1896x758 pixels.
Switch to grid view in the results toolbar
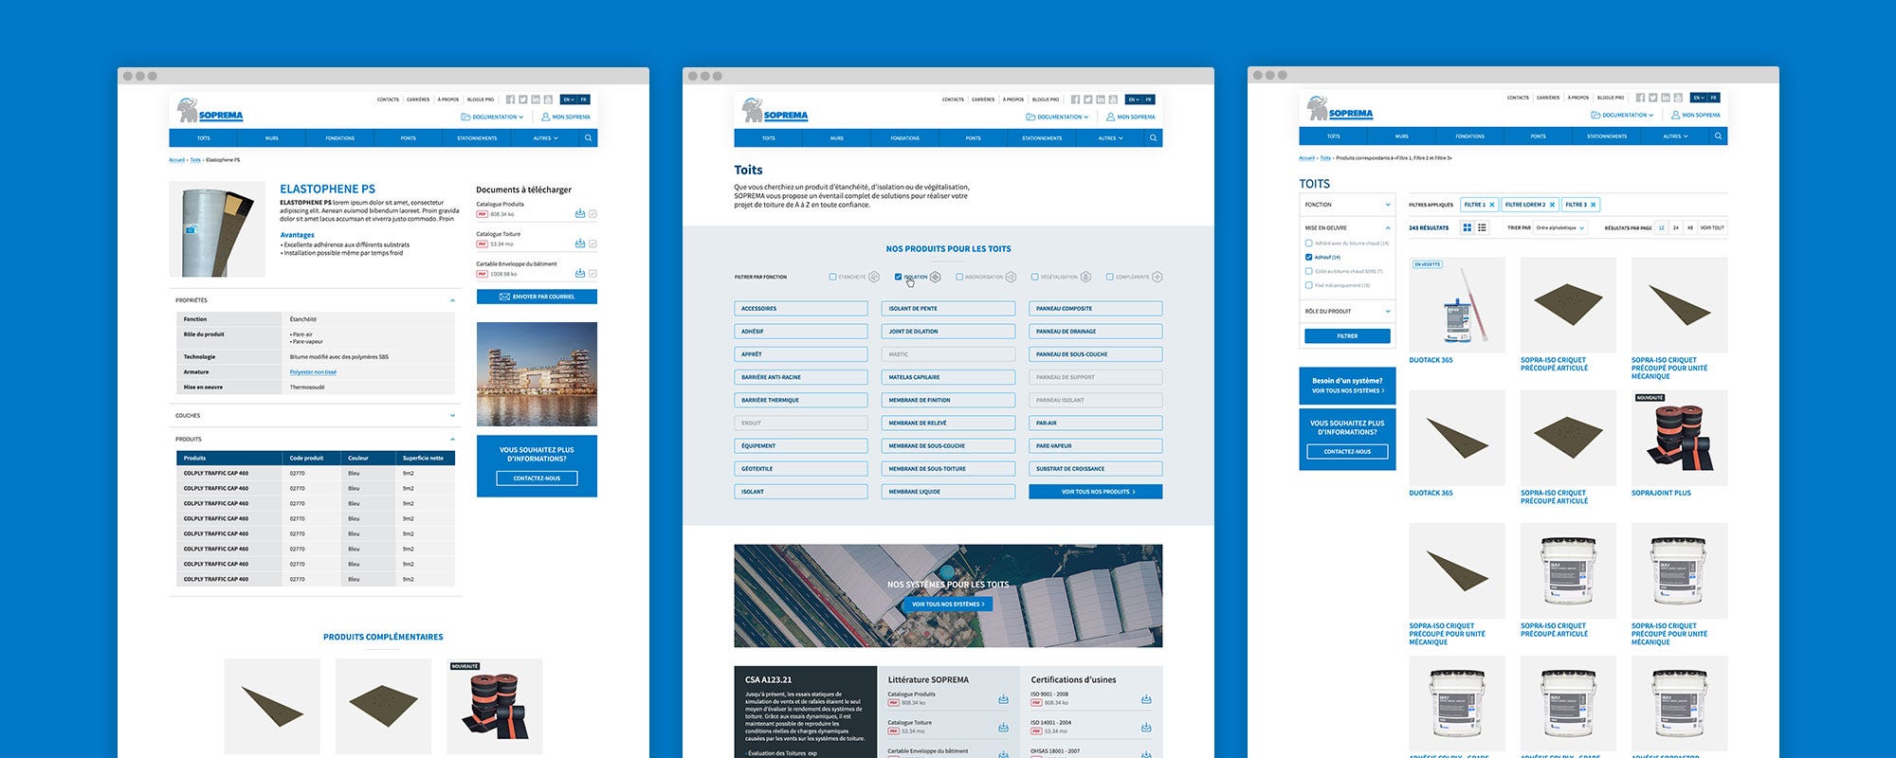tap(1468, 227)
